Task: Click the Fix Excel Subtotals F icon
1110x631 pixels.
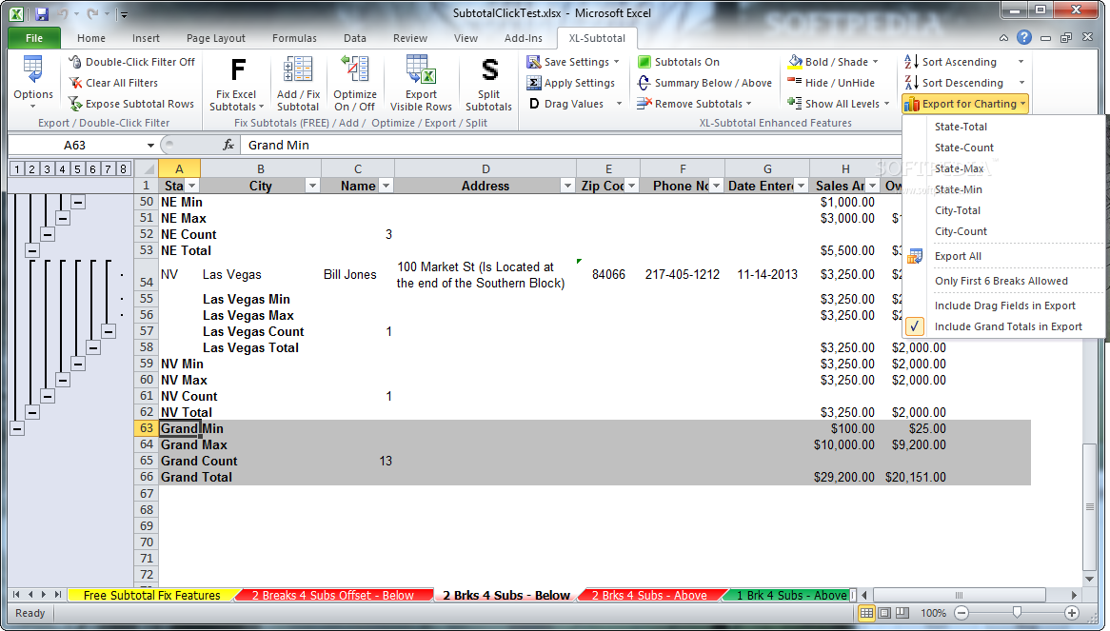Action: pos(238,70)
